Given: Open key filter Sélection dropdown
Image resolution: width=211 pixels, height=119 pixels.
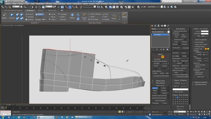Looking at the screenshot, I should pyautogui.click(x=180, y=112).
